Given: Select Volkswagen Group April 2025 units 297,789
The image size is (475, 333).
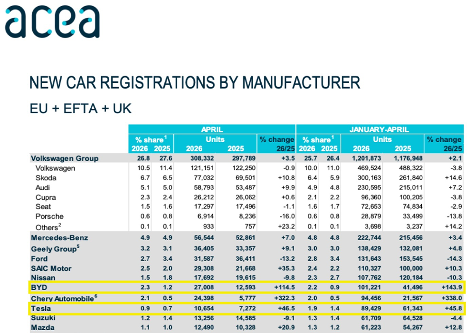Looking at the screenshot, I should pyautogui.click(x=244, y=158).
